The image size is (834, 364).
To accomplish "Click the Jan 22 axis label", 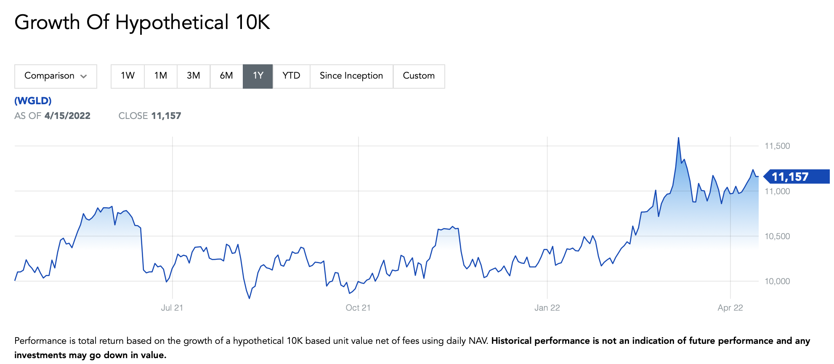I will 547,308.
